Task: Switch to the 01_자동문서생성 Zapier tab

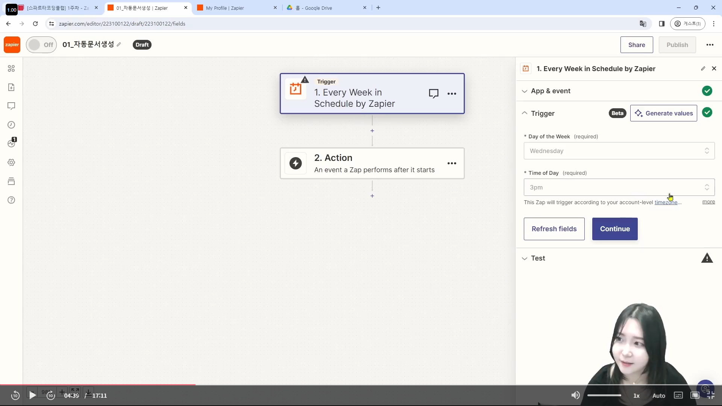Action: click(x=147, y=8)
